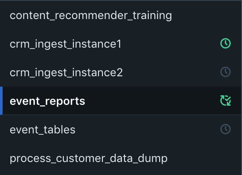
Task: Enable the inactive schedule for crm_ingest_instance2
Action: click(226, 72)
